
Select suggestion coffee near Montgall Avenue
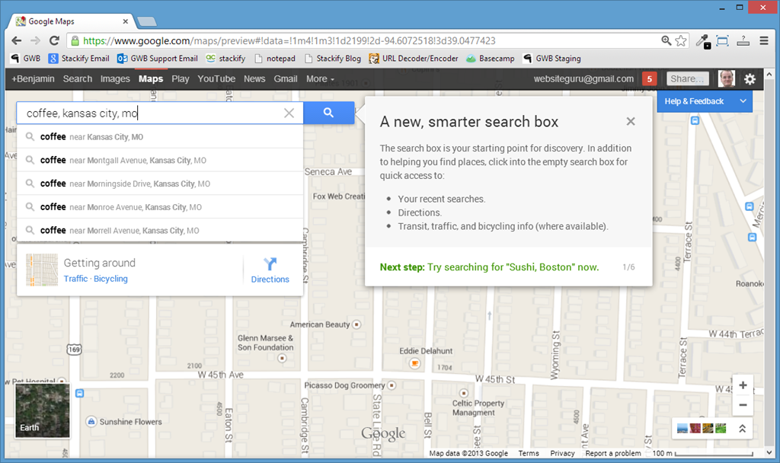tap(160, 160)
